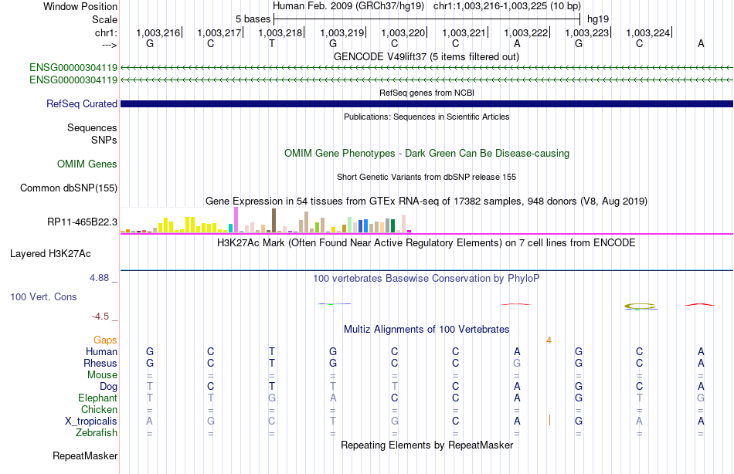
Task: Click the -4.5 PhyloP lower scale value
Action: pyautogui.click(x=100, y=317)
